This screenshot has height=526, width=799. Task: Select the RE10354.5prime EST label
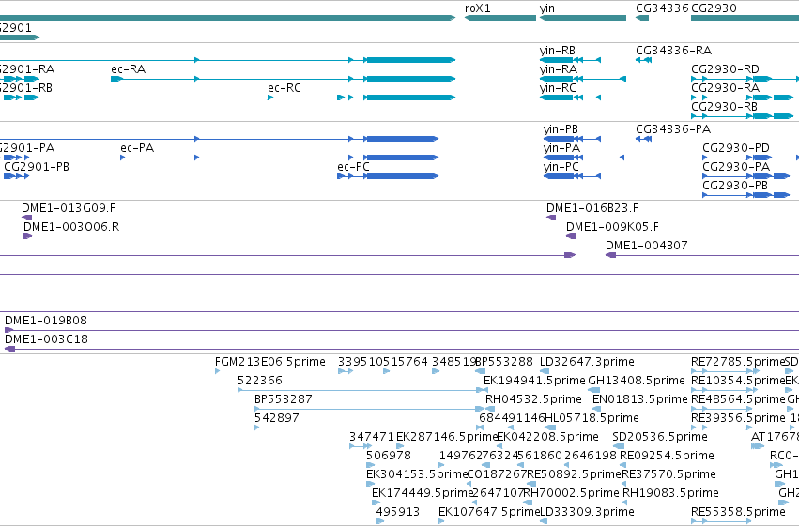[738, 381]
